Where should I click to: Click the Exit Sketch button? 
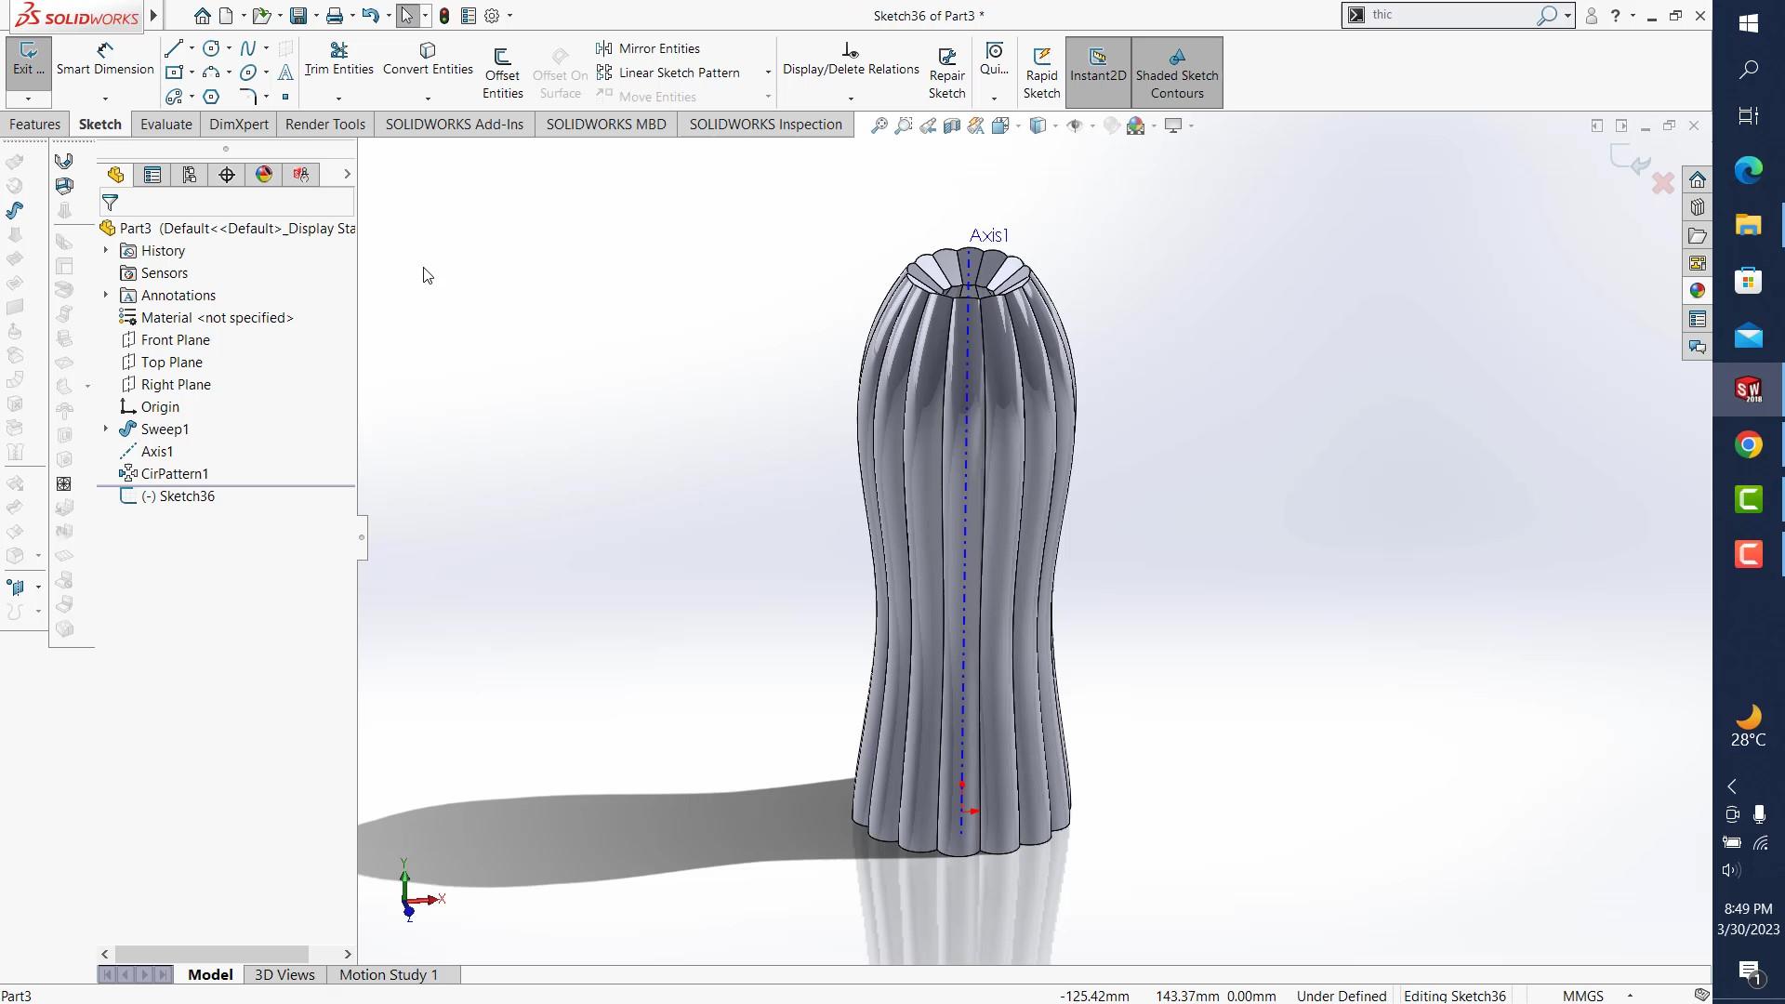28,59
